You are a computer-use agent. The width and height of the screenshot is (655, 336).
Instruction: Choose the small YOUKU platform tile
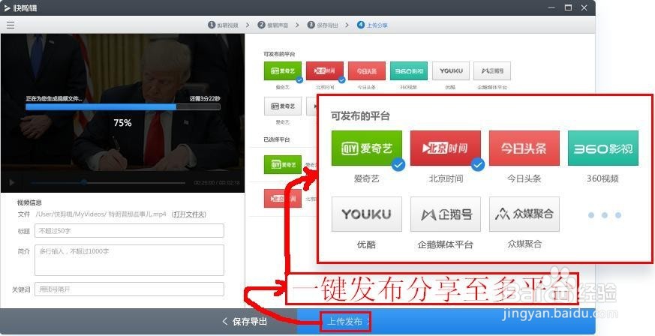pos(451,71)
